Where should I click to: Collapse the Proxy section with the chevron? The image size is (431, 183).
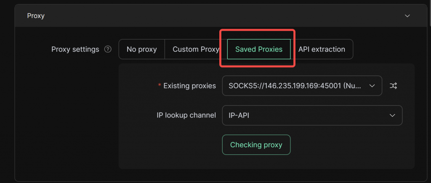pos(407,16)
